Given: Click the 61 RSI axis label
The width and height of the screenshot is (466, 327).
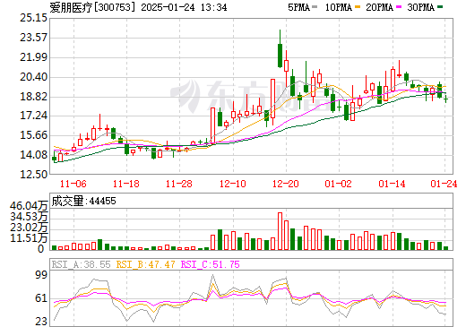Looking at the screenshot, I should tap(41, 298).
